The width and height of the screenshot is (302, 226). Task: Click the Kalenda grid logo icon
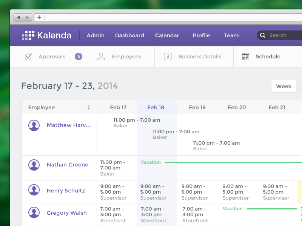28,35
